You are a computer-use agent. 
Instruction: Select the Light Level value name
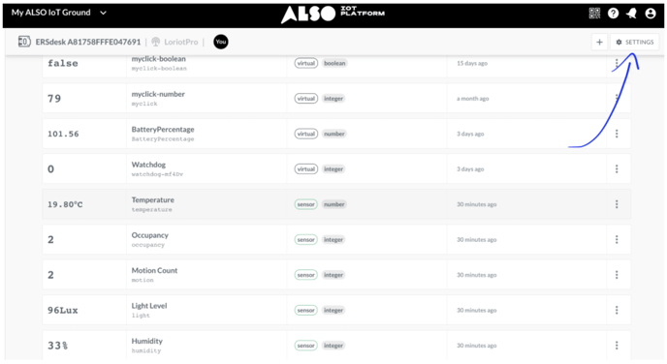[149, 305]
